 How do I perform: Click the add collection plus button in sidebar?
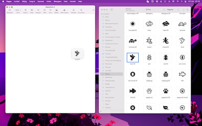[101, 112]
